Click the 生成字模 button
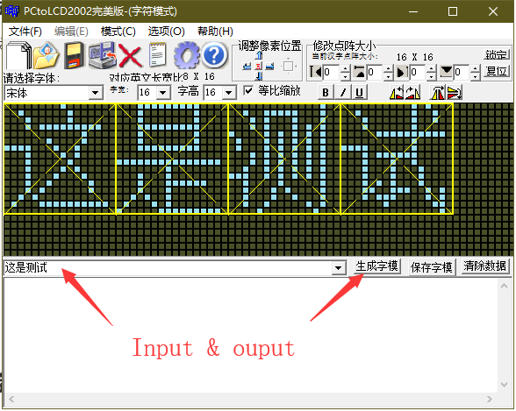The height and width of the screenshot is (411, 516). (377, 266)
